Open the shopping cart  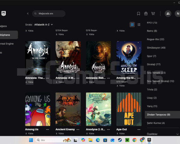pos(153,14)
